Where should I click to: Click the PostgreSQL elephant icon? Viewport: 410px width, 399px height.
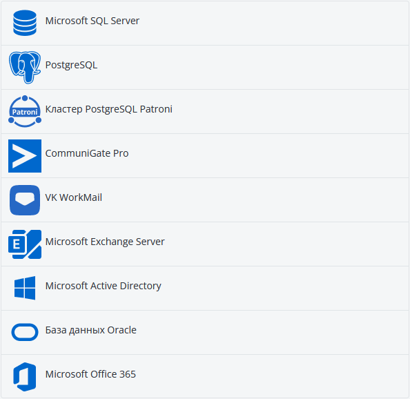[x=25, y=67]
